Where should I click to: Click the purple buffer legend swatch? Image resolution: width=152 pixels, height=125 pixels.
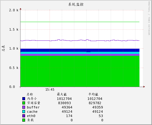tap(24, 107)
